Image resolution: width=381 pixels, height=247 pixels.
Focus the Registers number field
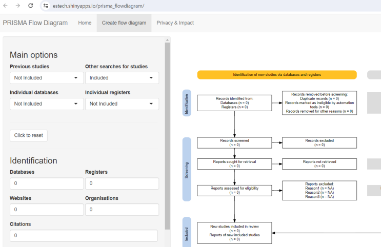(122, 183)
